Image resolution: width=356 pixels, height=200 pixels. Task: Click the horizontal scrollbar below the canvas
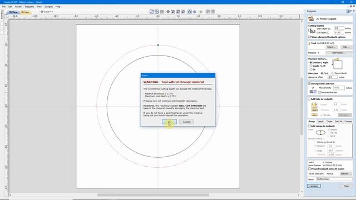point(154,195)
